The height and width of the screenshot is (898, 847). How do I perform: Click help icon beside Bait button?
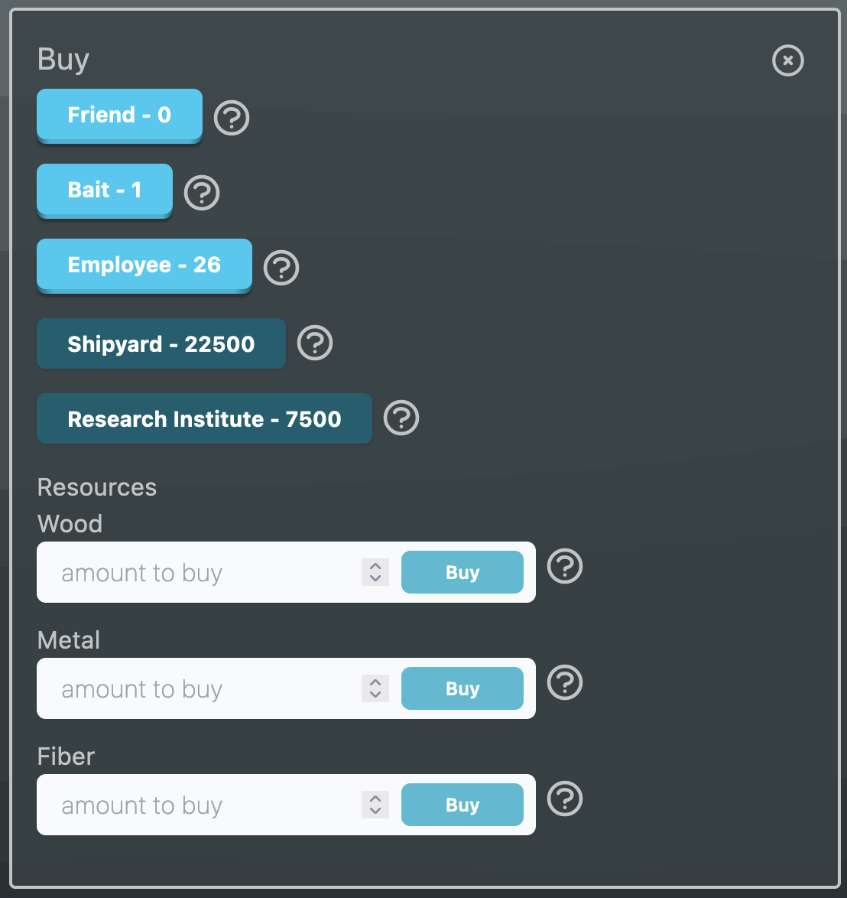pyautogui.click(x=202, y=193)
